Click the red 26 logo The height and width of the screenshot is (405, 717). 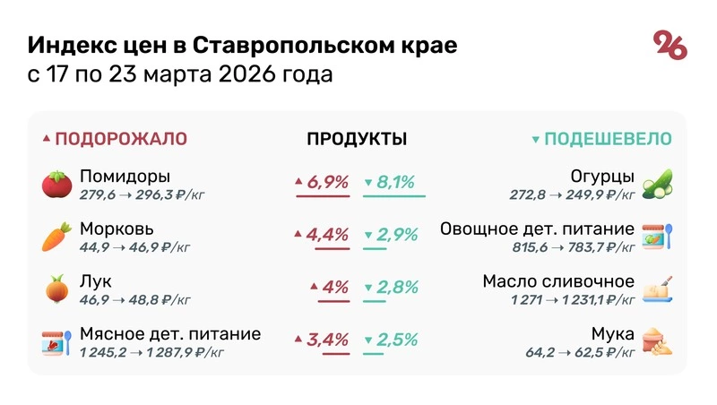pos(670,45)
